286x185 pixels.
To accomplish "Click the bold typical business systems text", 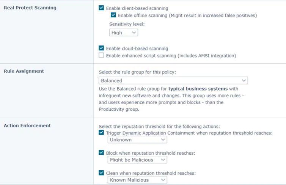I will [198, 89].
